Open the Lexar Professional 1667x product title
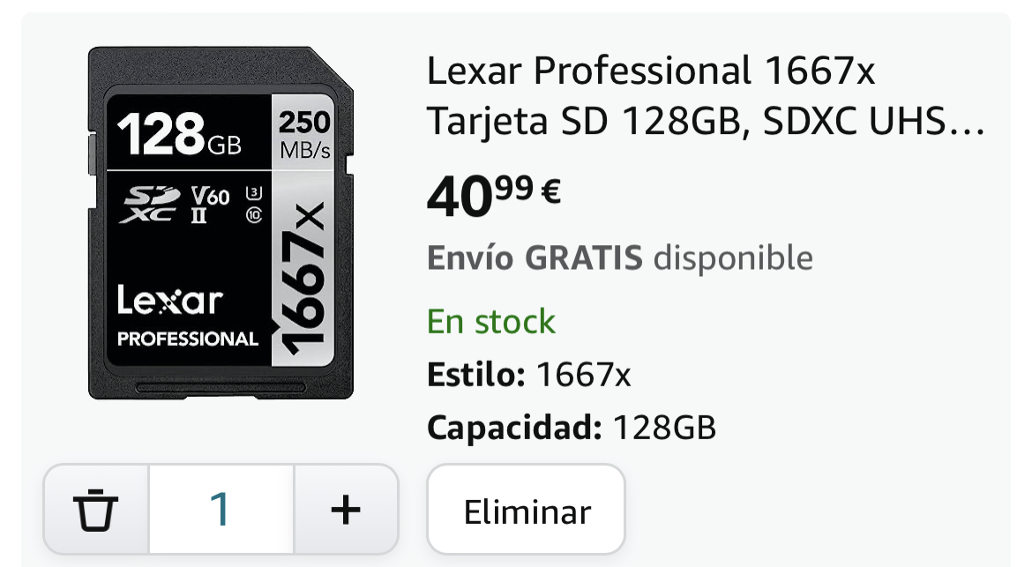This screenshot has height=567, width=1032. tap(706, 95)
